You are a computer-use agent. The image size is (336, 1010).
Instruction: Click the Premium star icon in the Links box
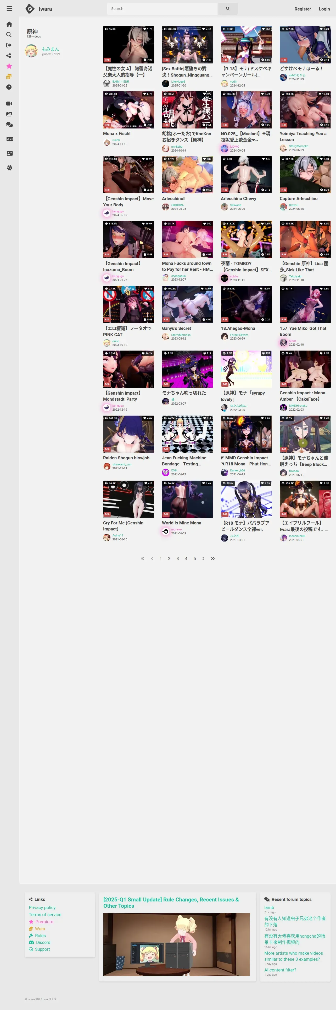31,921
